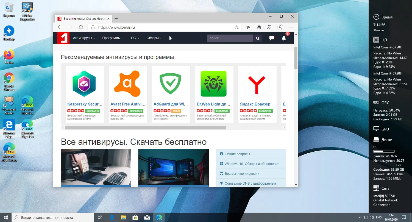
Task: Focus the Edge address bar
Action: coord(164,27)
